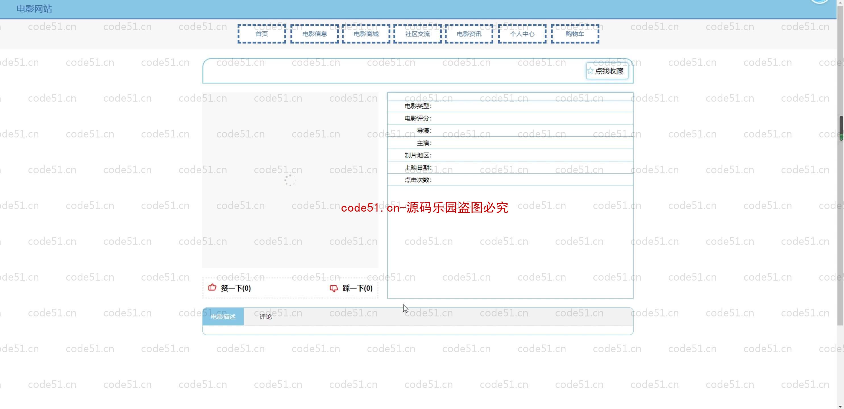Click the 电影评分: label
Viewport: 844px width, 409px height.
[x=418, y=118]
